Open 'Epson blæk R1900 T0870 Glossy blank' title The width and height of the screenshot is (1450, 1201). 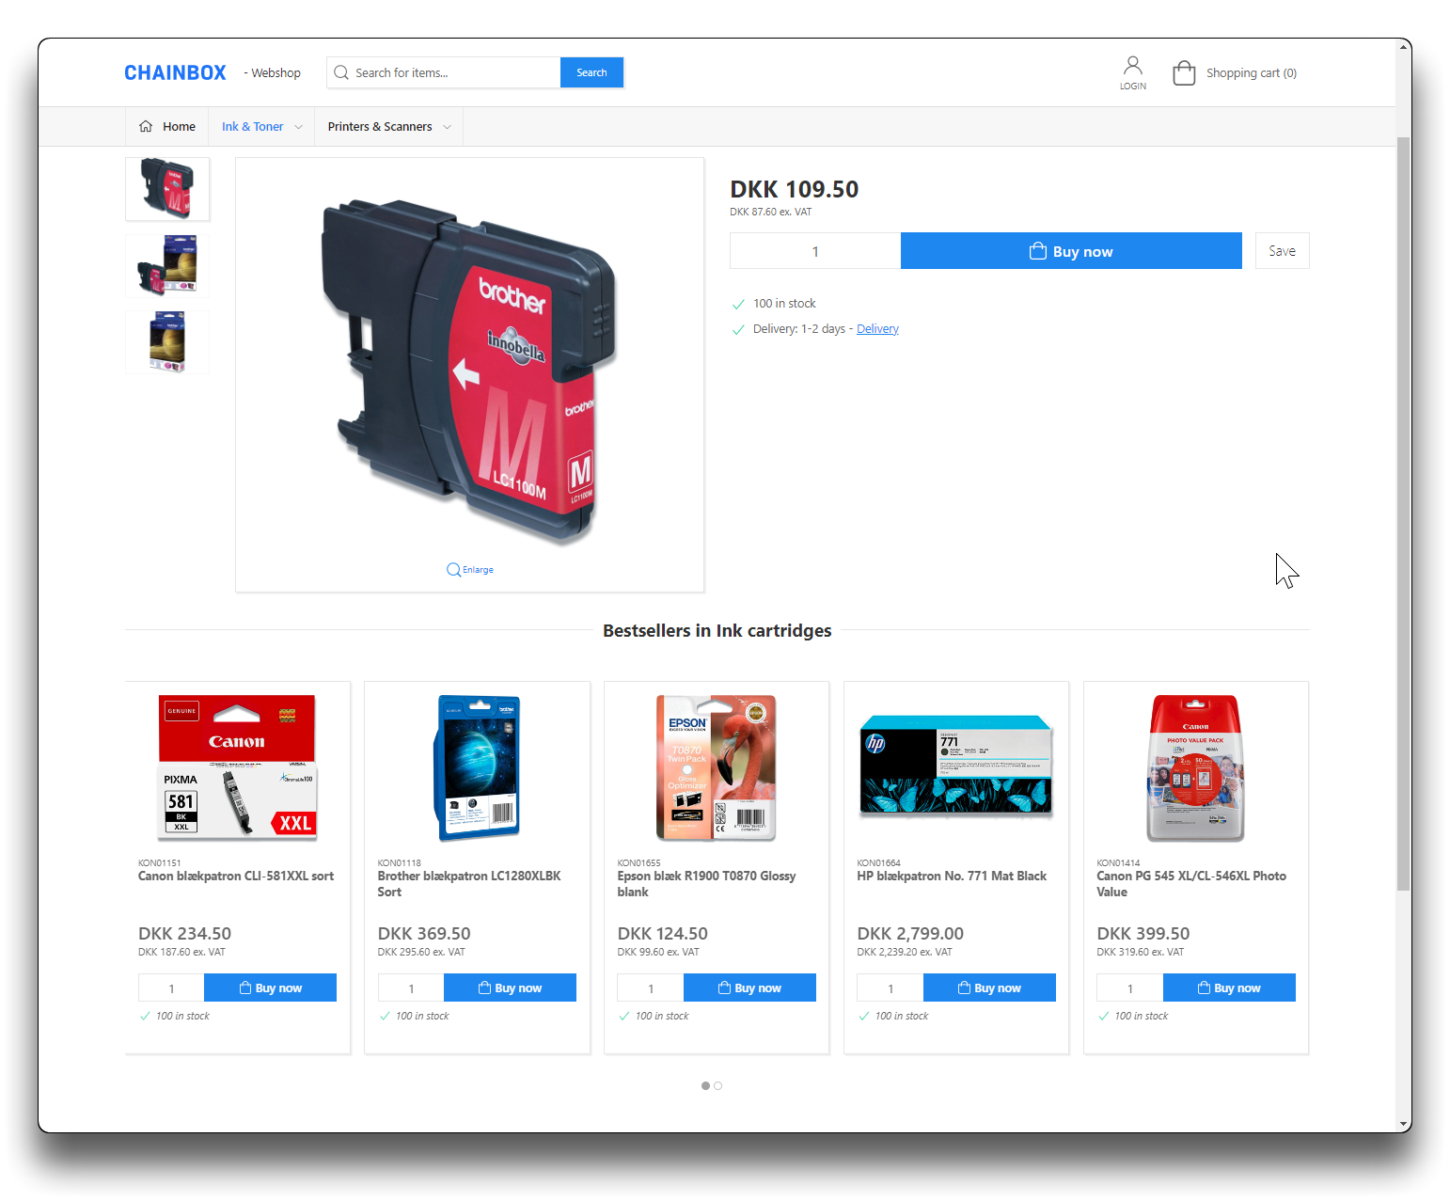tap(707, 883)
